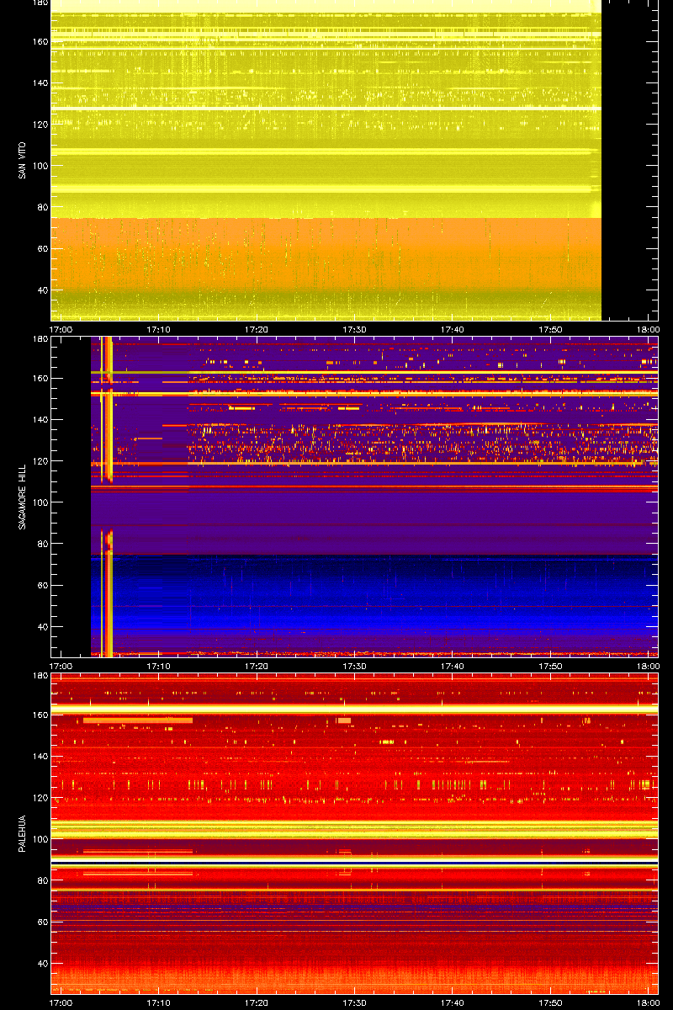673x1010 pixels.
Task: Click the SAN VITO axis title
Action: tap(23, 160)
